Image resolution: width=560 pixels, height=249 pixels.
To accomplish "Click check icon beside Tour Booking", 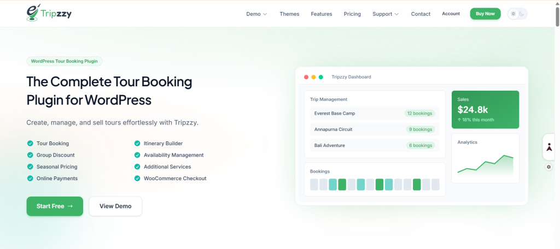I will (x=30, y=144).
